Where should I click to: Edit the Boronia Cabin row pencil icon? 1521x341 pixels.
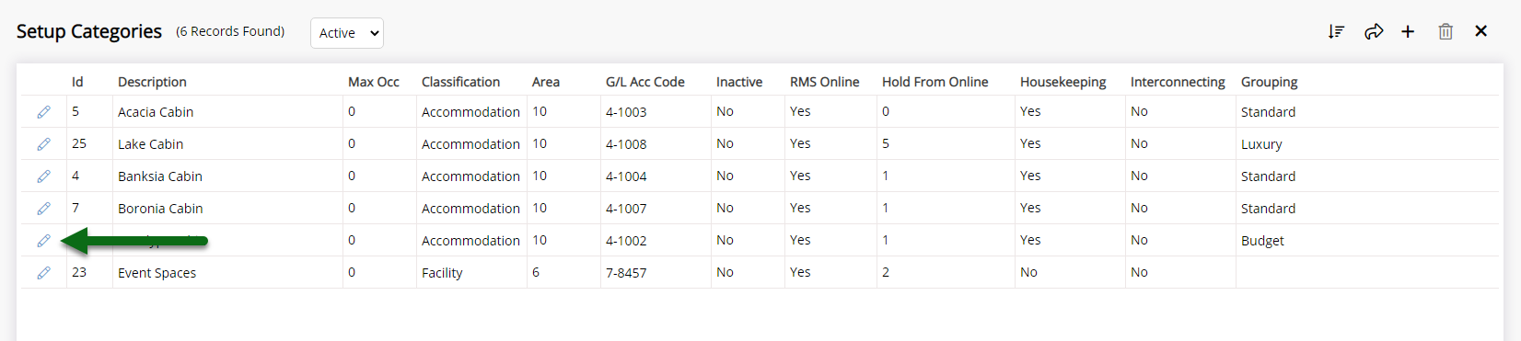coord(43,209)
